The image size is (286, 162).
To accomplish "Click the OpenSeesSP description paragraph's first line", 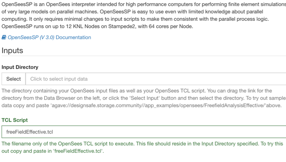I will click(x=144, y=4).
